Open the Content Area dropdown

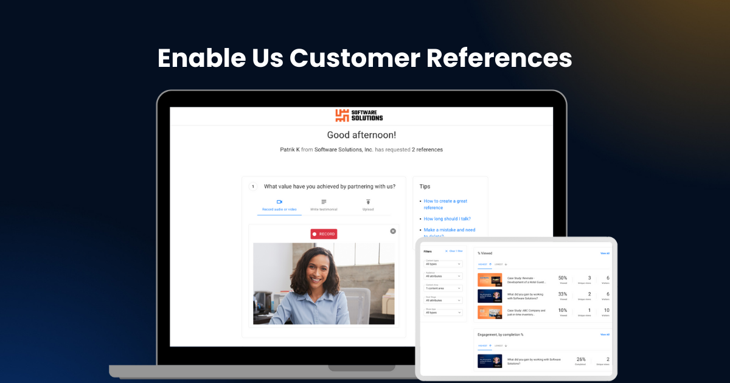coord(443,288)
